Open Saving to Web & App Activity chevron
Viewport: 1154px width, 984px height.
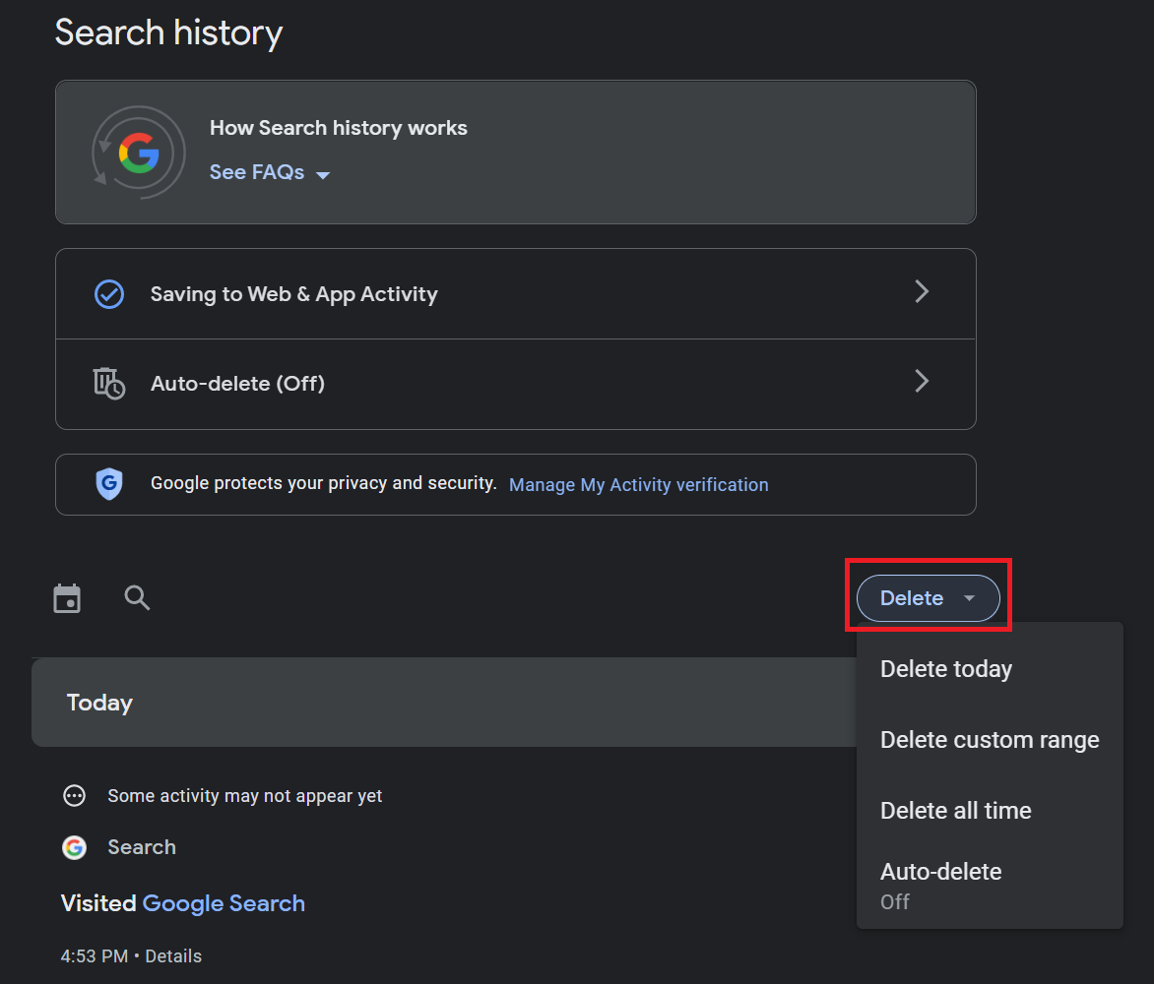pyautogui.click(x=922, y=292)
